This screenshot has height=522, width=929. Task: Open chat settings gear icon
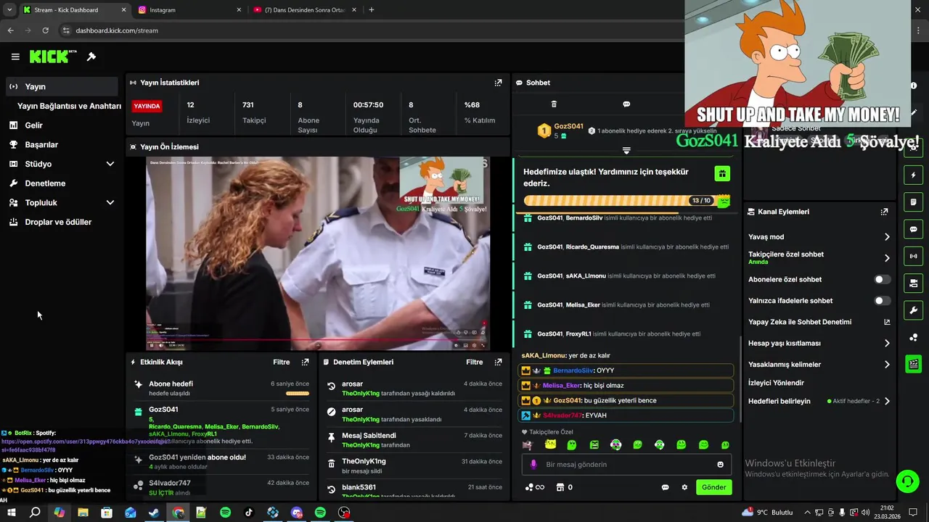684,487
